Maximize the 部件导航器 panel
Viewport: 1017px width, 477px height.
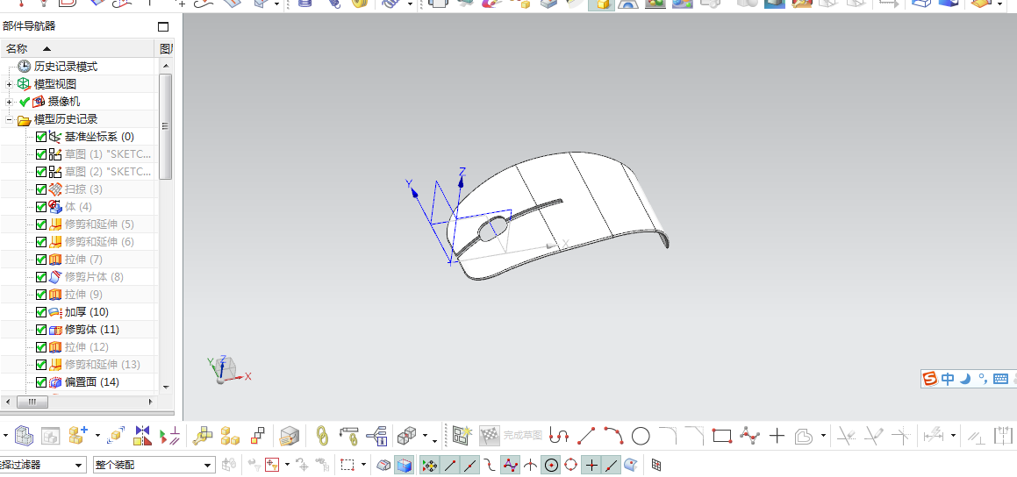pos(163,26)
